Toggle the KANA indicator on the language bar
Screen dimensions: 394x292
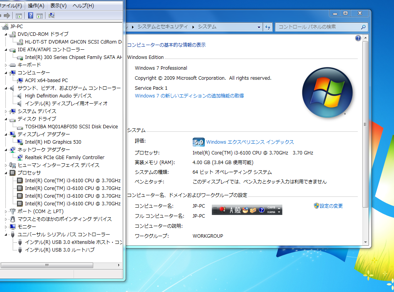point(272,212)
